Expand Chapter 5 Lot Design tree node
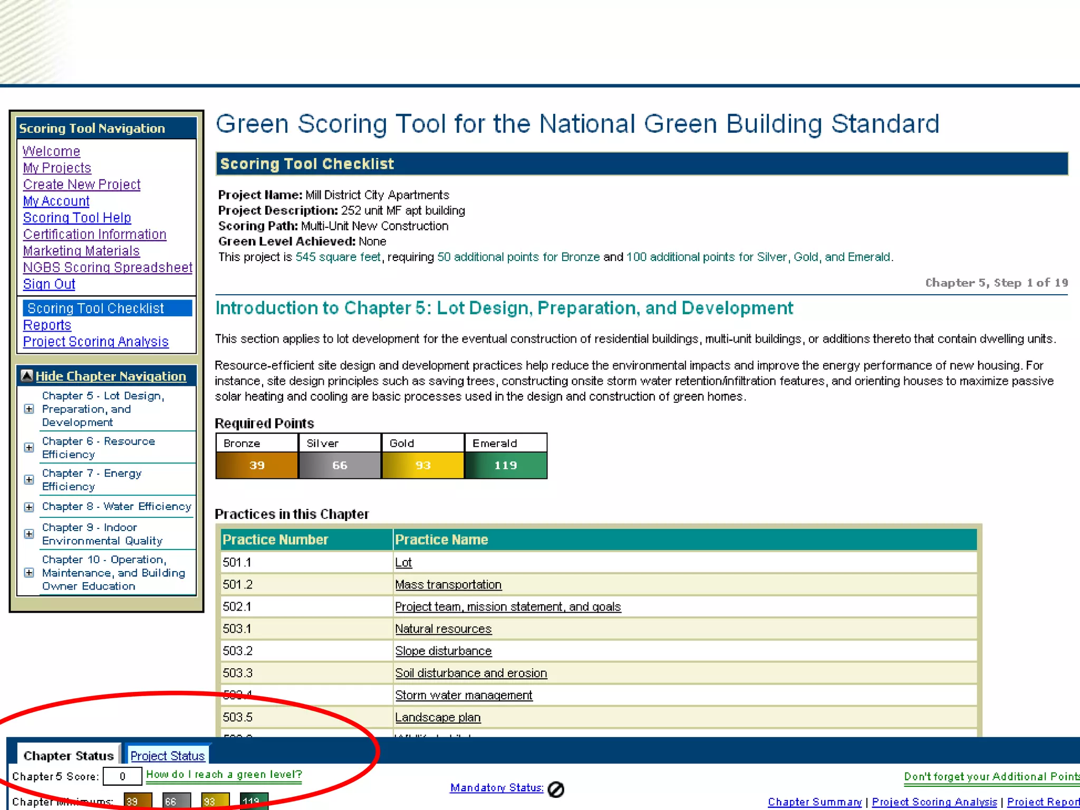This screenshot has height=810, width=1080. tap(30, 409)
